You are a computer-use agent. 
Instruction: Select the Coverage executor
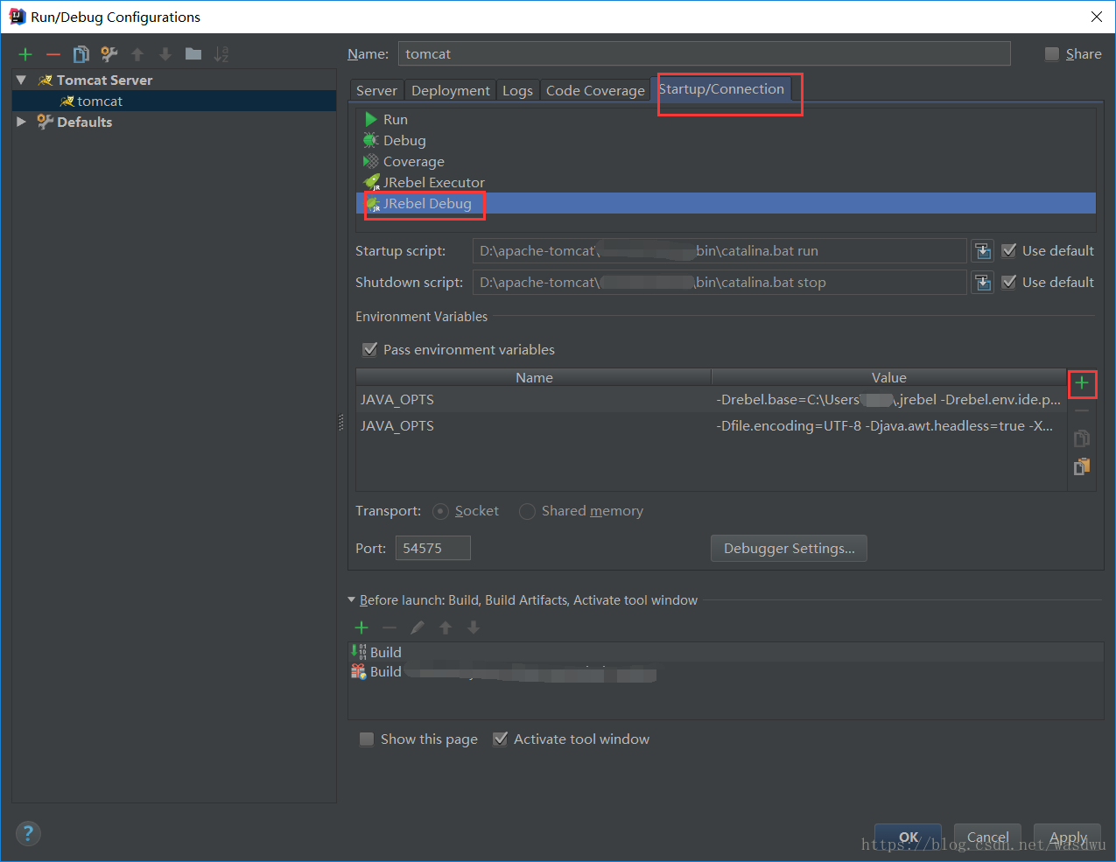726,161
